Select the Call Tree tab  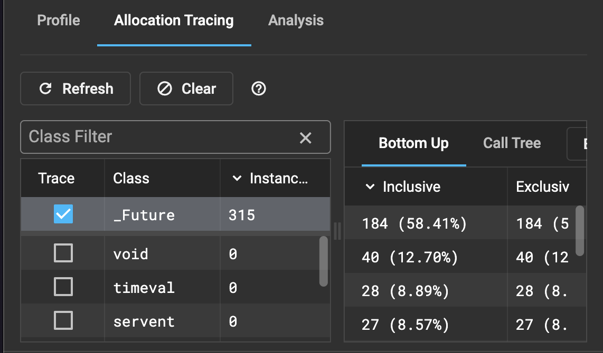coord(511,143)
